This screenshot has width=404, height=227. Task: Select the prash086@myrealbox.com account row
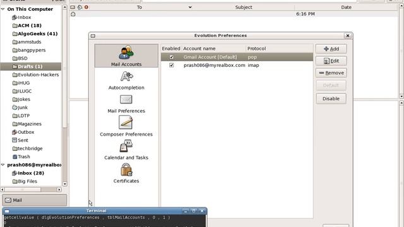[237, 66]
